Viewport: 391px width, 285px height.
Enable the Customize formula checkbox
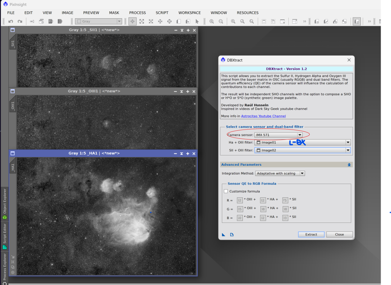(226, 191)
